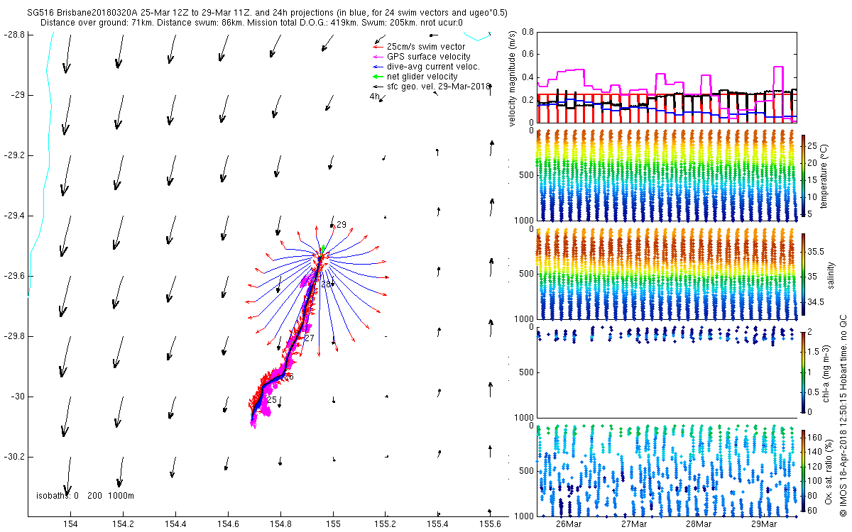Click the '4h' label under the legend

374,96
